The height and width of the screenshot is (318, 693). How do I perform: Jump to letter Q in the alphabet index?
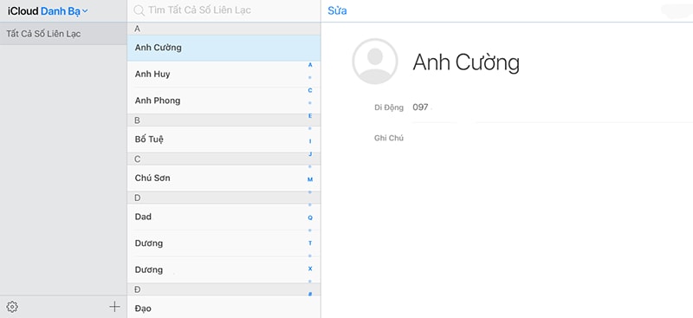pos(310,217)
